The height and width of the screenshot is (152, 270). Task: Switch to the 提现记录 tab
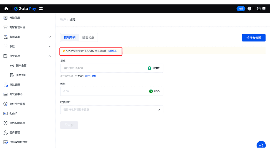coord(89,37)
